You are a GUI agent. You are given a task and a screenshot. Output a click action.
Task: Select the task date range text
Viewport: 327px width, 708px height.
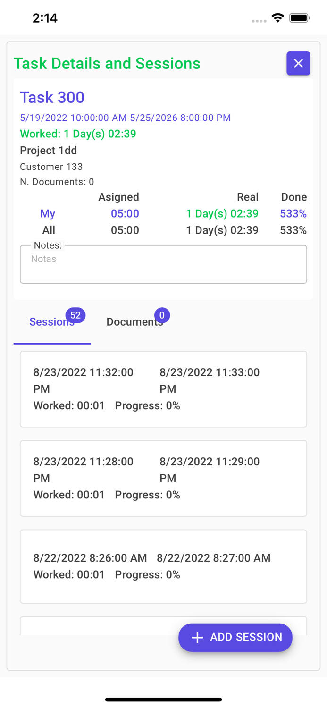point(125,118)
